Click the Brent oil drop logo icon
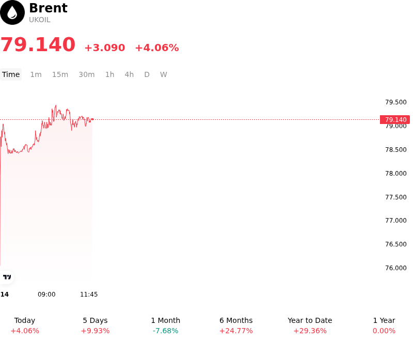 coord(12,12)
